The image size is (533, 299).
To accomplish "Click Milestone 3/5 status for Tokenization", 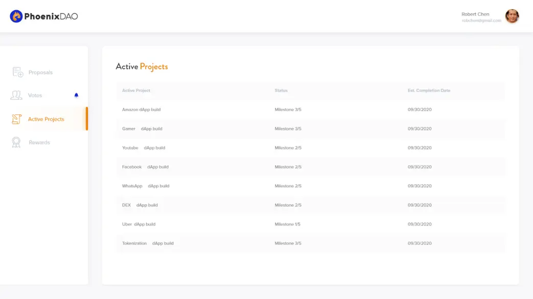I will click(x=288, y=243).
